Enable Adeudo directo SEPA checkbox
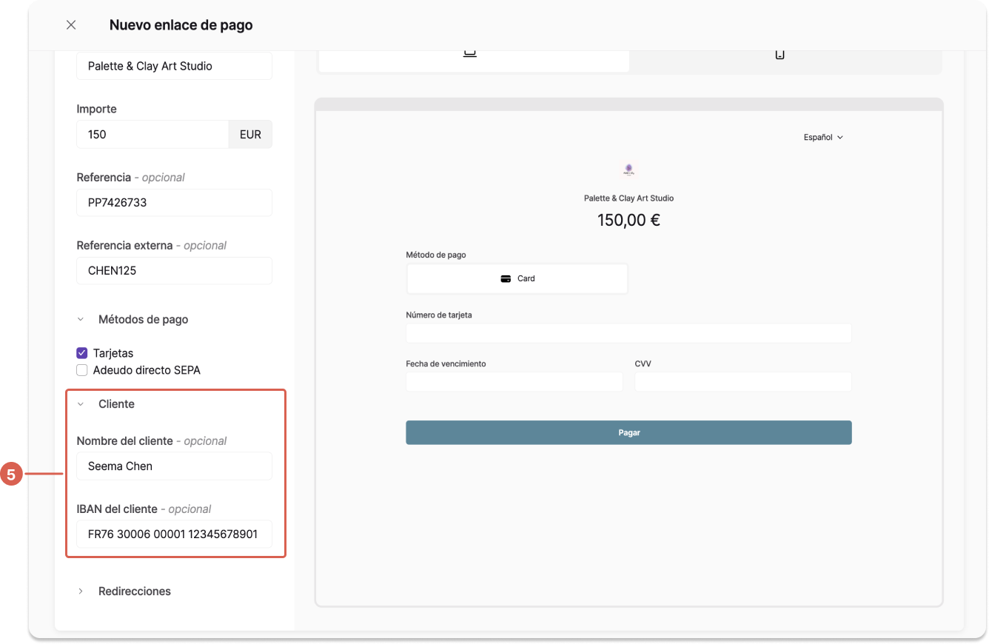Screen dimensions: 989x644 coord(82,370)
